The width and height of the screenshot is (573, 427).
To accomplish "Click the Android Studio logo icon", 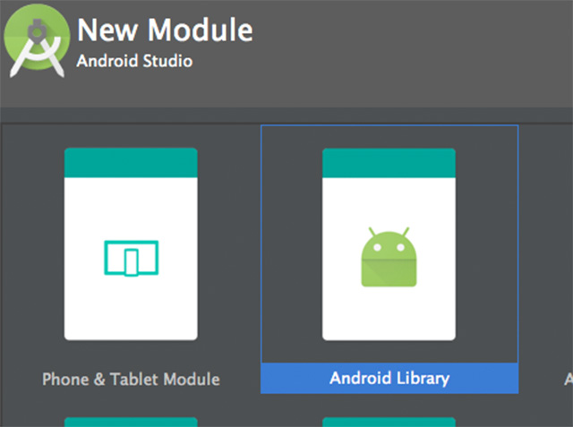I will pyautogui.click(x=37, y=43).
